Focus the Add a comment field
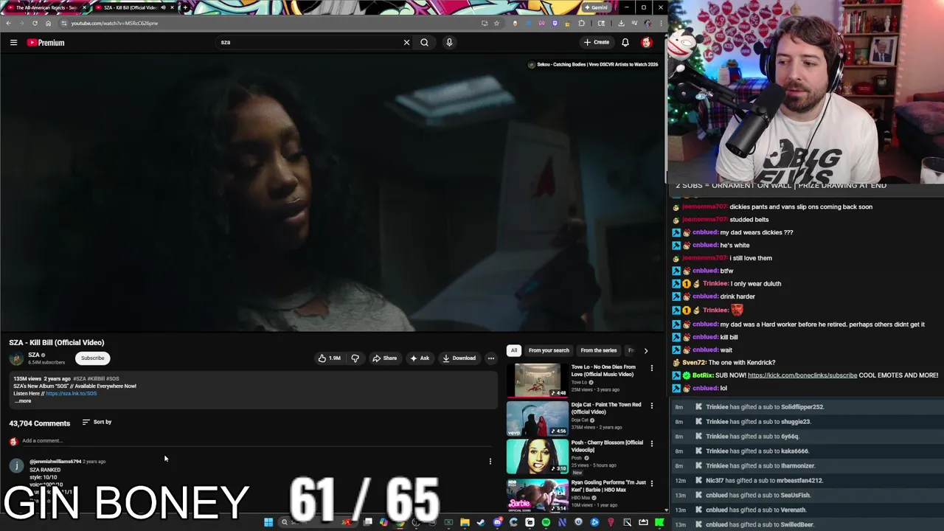Viewport: 944px width, 531px height. (x=257, y=441)
